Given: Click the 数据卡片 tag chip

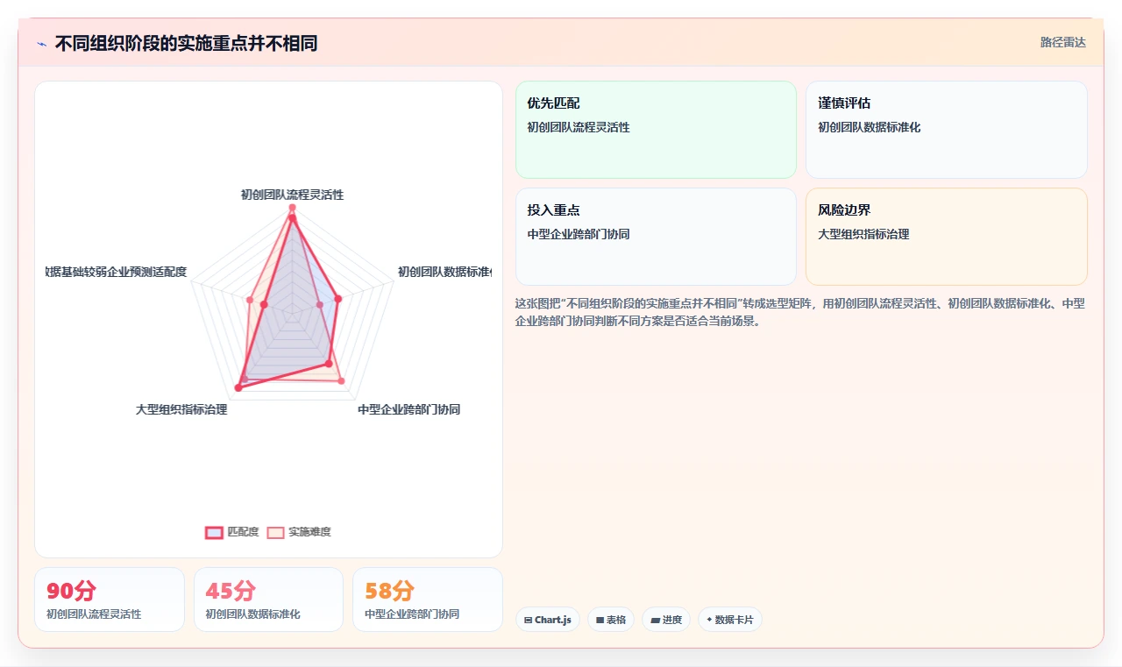Looking at the screenshot, I should [x=730, y=620].
